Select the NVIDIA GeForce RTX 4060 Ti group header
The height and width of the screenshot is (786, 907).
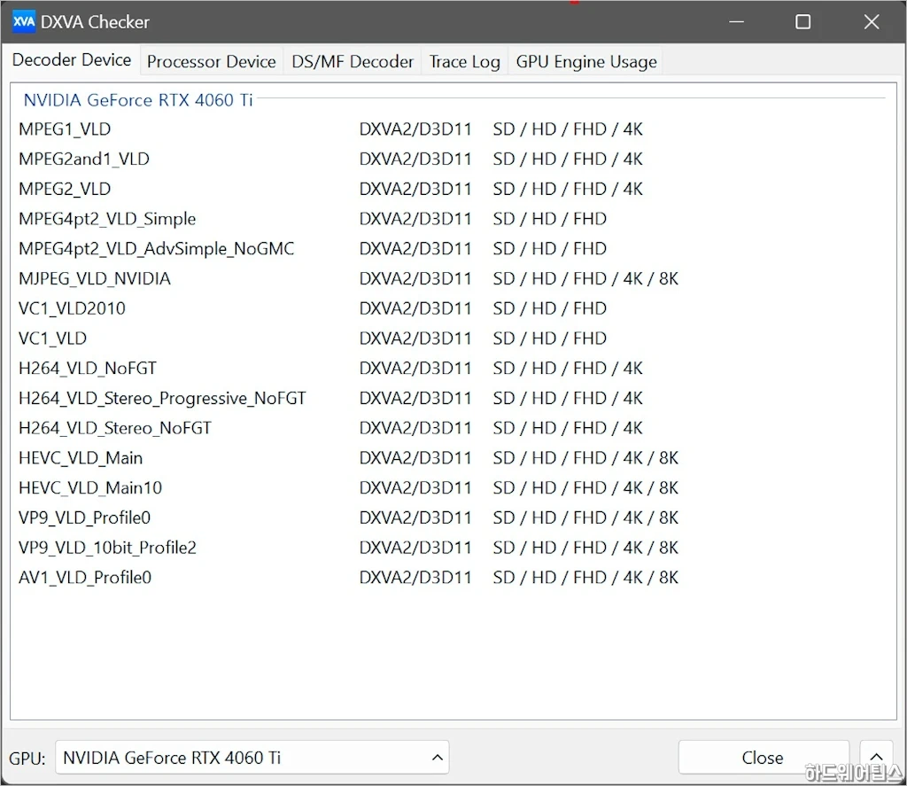pyautogui.click(x=138, y=100)
